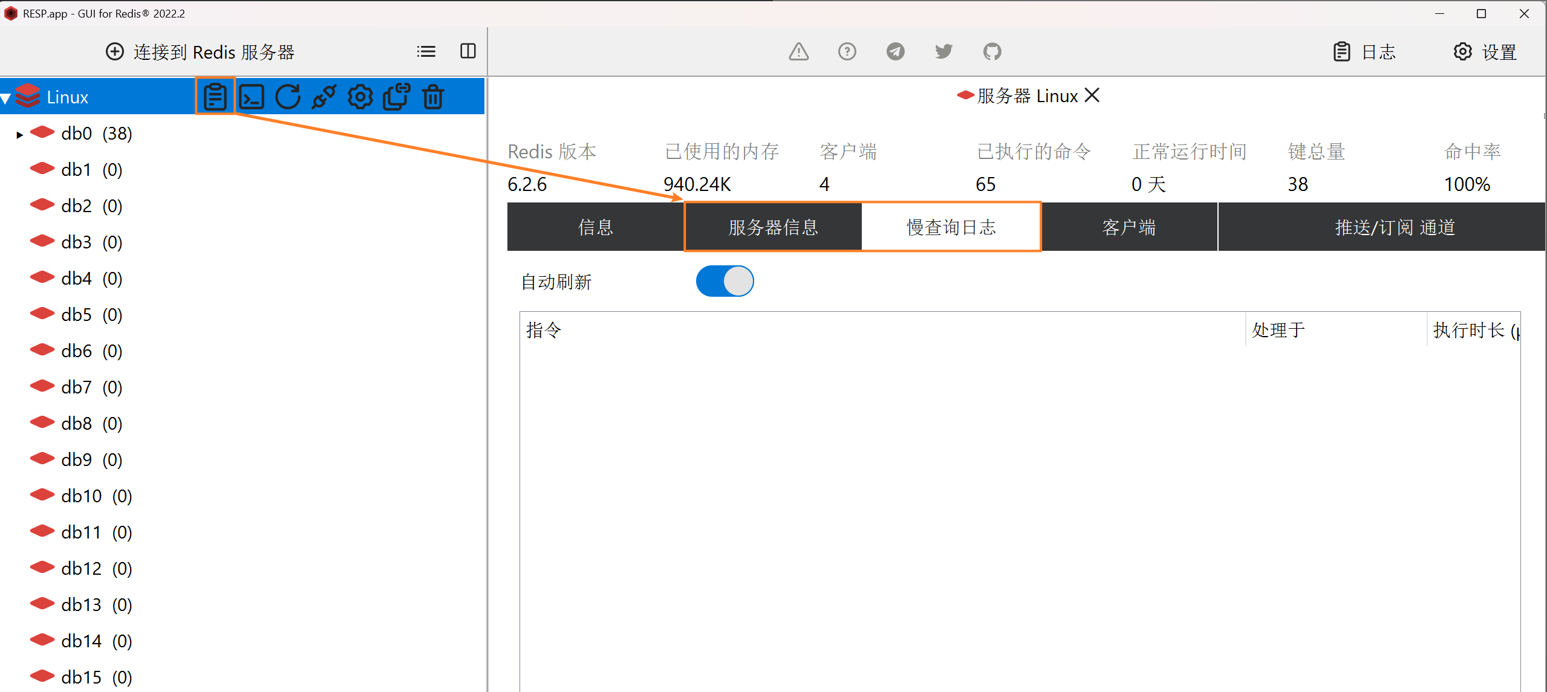1547x692 pixels.
Task: Select database db13 (0)
Action: 97,605
